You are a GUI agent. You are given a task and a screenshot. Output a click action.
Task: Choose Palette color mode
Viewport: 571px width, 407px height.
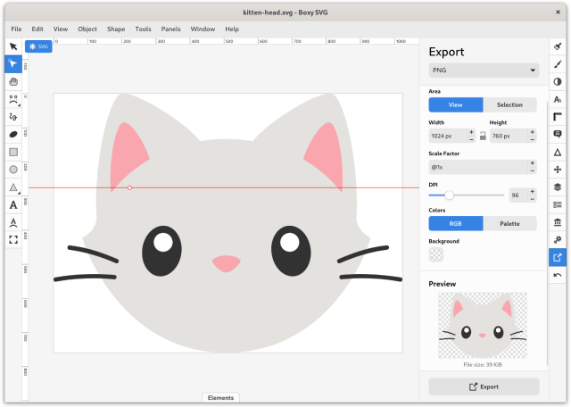(x=509, y=224)
